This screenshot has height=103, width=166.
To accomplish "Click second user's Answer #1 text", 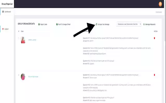I will click(x=90, y=78).
